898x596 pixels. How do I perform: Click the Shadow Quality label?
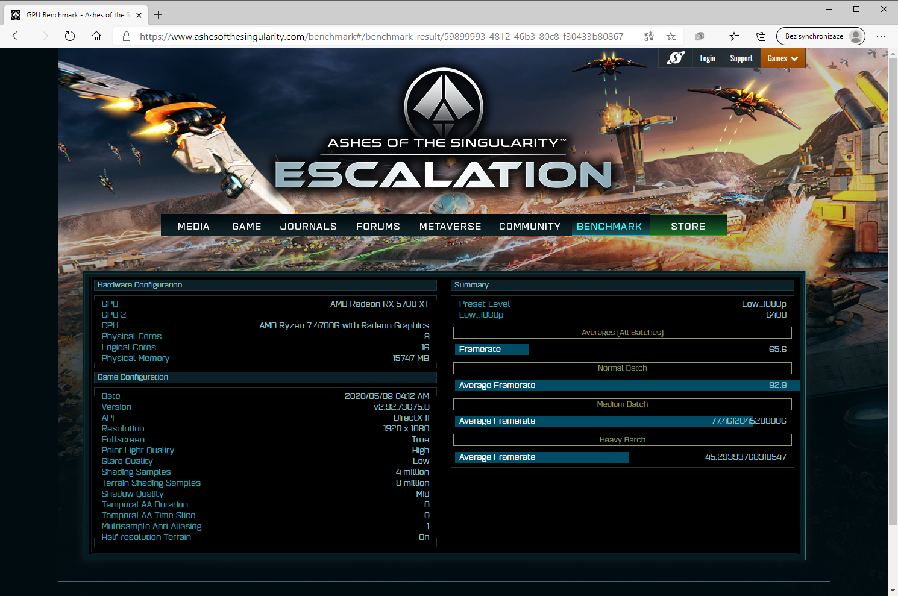[x=133, y=494]
